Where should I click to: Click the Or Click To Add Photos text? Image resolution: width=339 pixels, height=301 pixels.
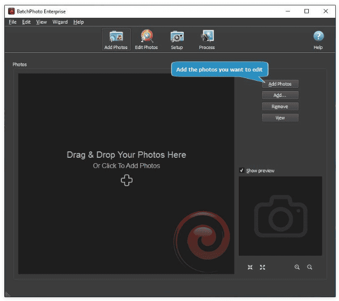coord(127,166)
